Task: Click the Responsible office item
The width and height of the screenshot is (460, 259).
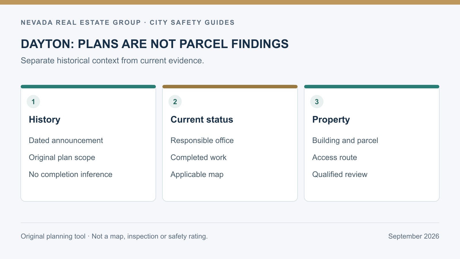Action: [x=202, y=140]
